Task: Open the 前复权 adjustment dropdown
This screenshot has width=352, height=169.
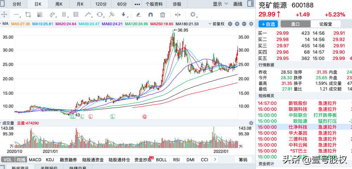Action: point(216,24)
